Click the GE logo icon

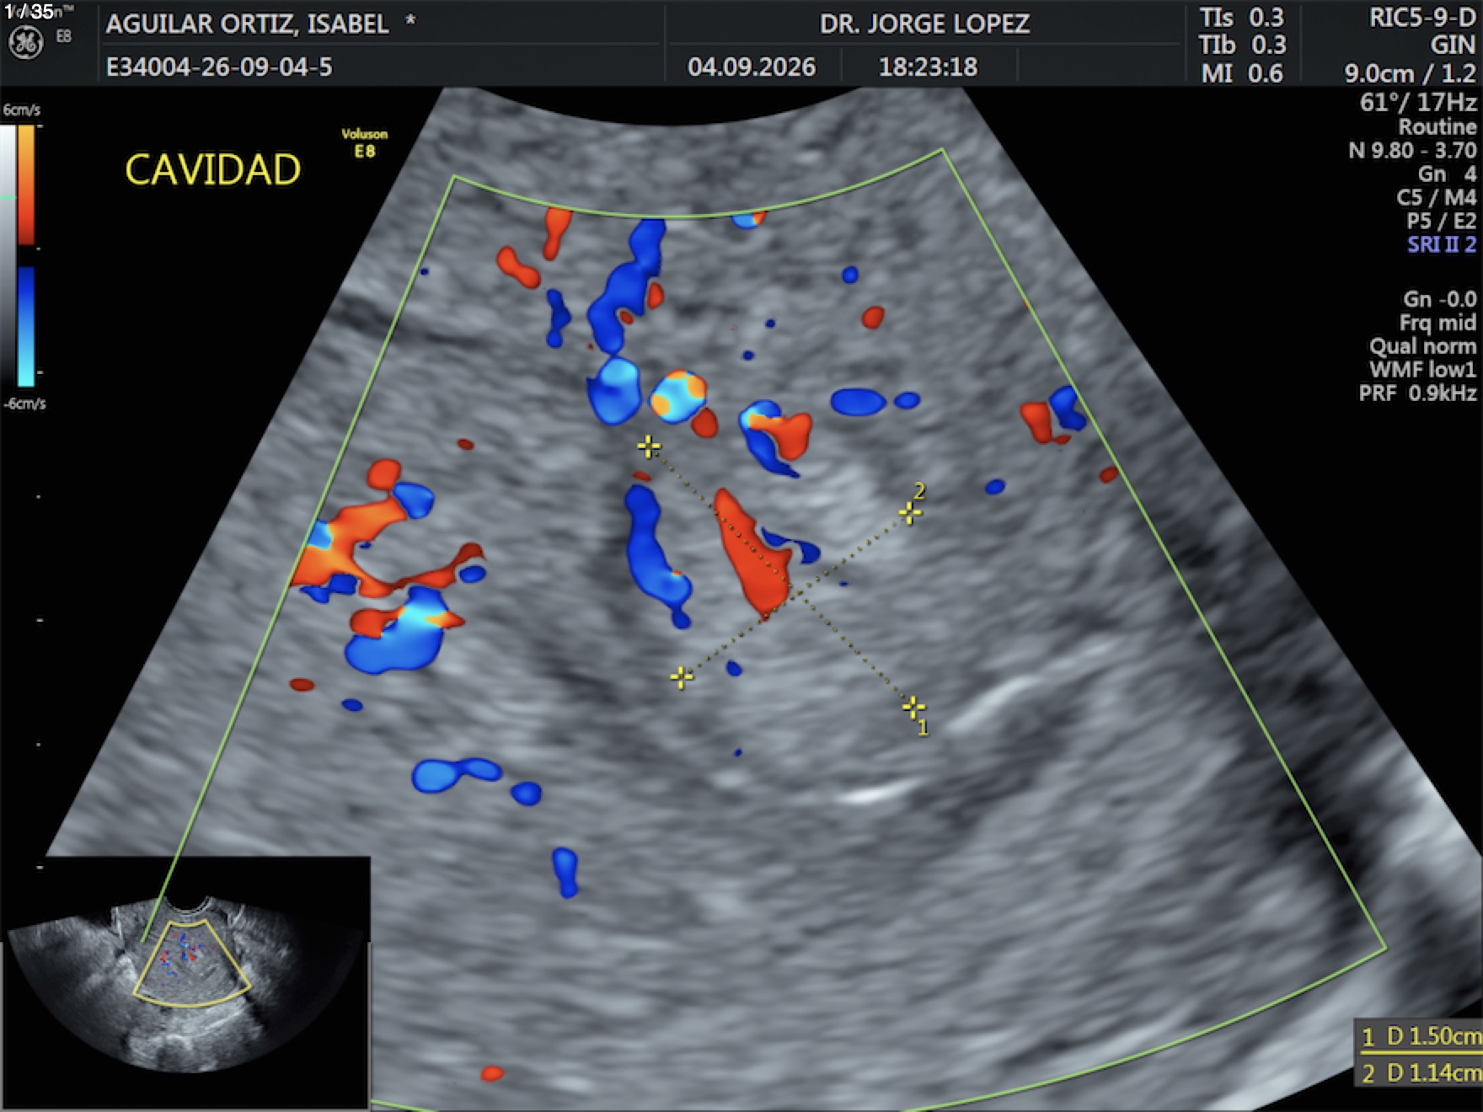point(25,42)
